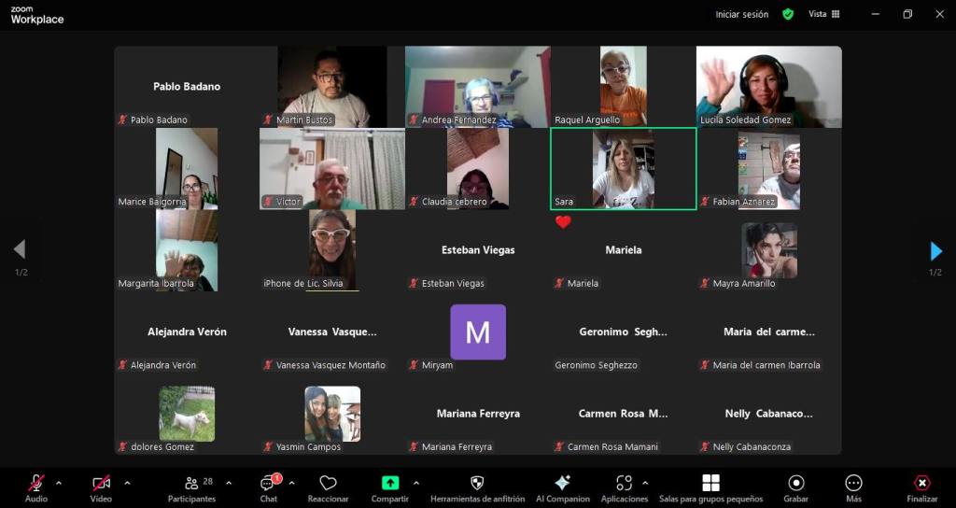
Task: Open the Vista layout menu
Action: click(823, 14)
